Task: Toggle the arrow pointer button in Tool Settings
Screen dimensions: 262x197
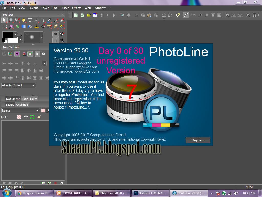Action: [37, 54]
